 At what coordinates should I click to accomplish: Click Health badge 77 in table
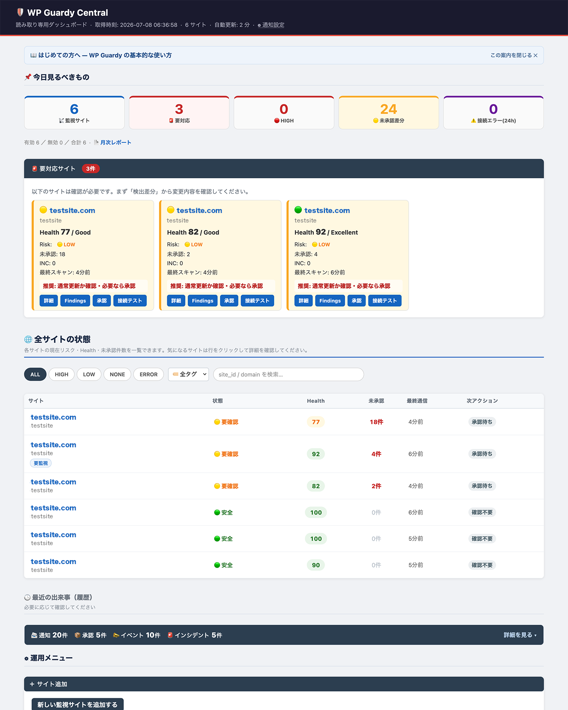click(316, 422)
